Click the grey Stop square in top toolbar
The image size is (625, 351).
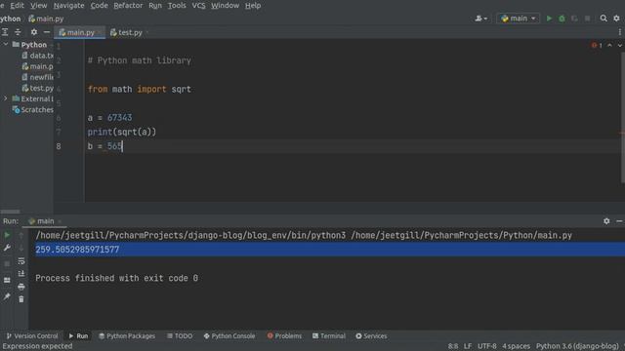[587, 19]
